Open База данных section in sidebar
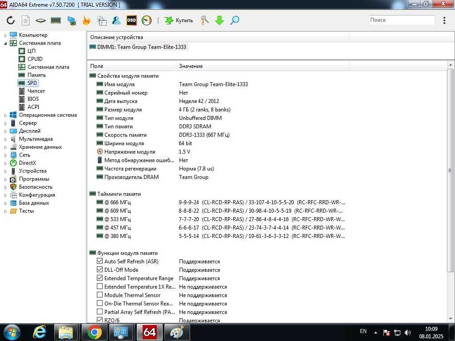The height and width of the screenshot is (341, 455). pyautogui.click(x=34, y=203)
